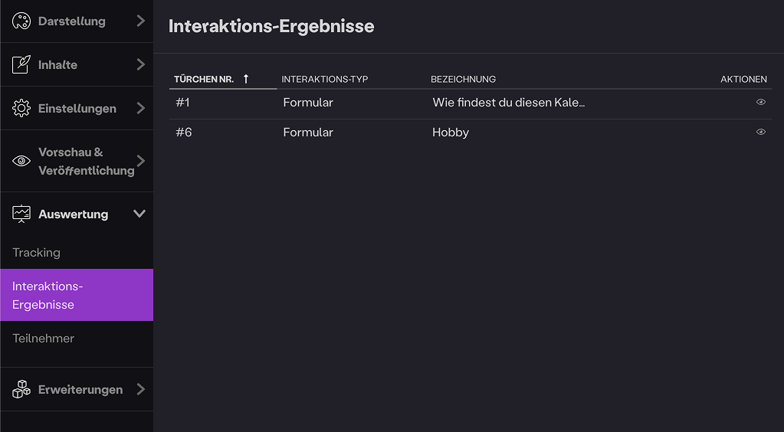
Task: Open the Tracking submenu item
Action: pos(36,253)
